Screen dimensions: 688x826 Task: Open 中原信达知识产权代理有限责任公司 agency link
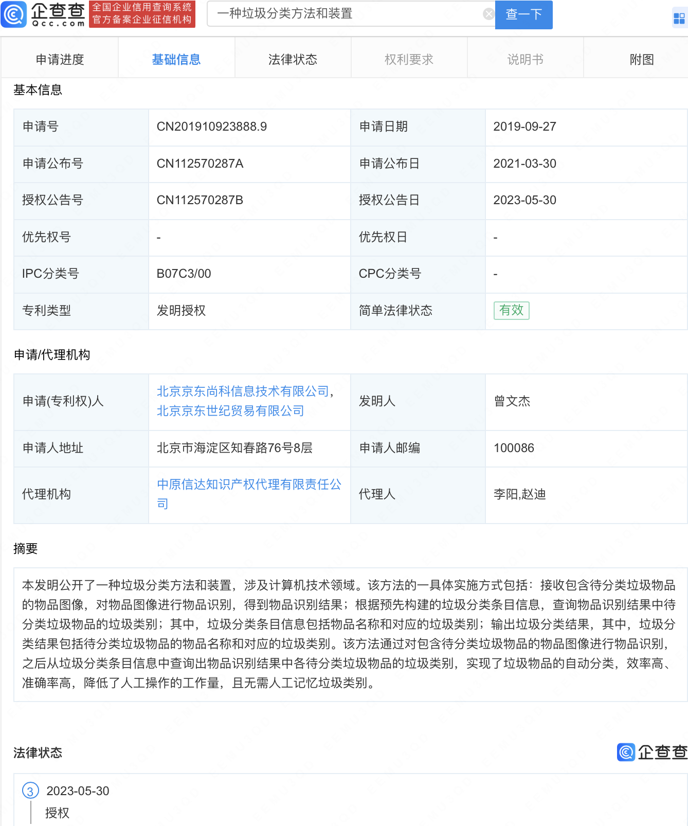[249, 494]
